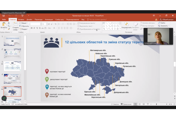This screenshot has height=119, width=176.
Task: Switch to the Анимация tab
Action: pyautogui.click(x=49, y=20)
